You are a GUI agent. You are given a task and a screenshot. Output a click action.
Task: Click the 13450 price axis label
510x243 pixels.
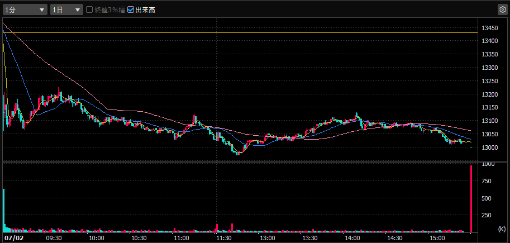coord(489,28)
